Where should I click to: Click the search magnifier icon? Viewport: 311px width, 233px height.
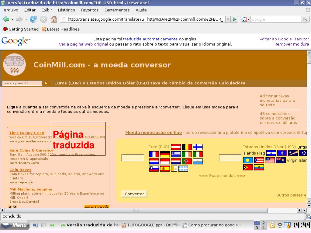(x=305, y=19)
